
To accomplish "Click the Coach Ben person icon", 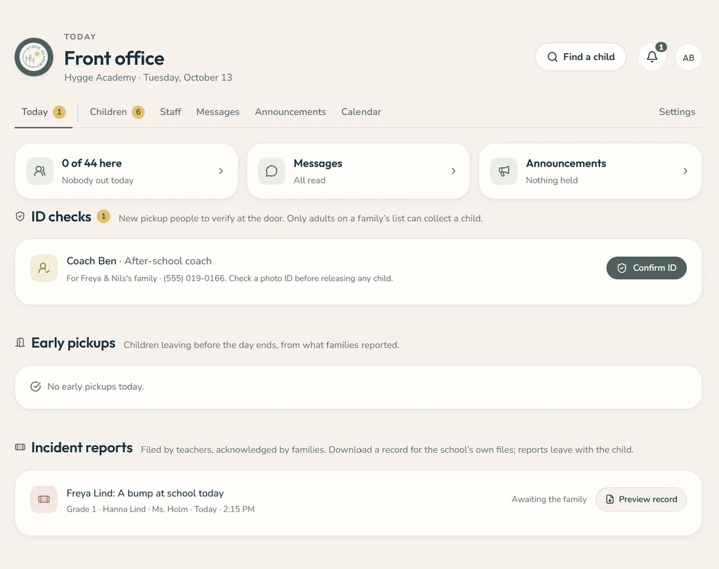I will point(44,268).
